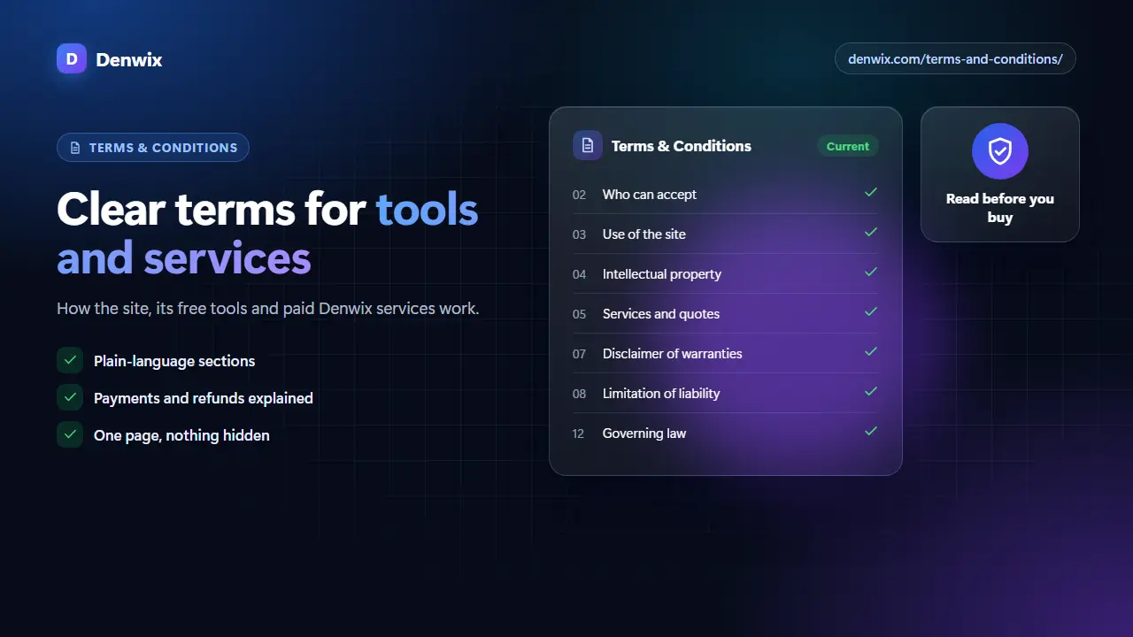Click the subtitle about free tools and paid services
1133x637 pixels.
point(268,309)
